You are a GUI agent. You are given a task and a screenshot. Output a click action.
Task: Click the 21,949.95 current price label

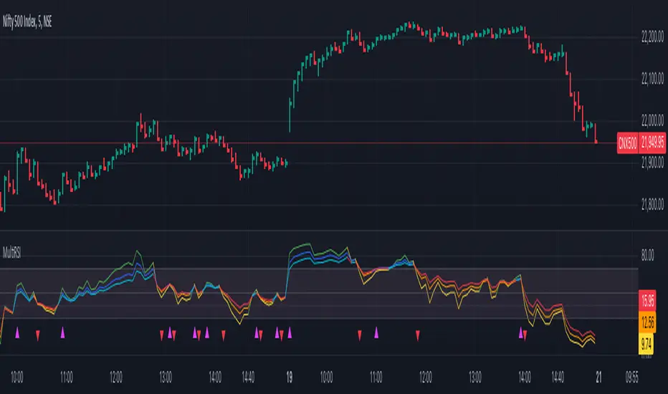pyautogui.click(x=652, y=143)
